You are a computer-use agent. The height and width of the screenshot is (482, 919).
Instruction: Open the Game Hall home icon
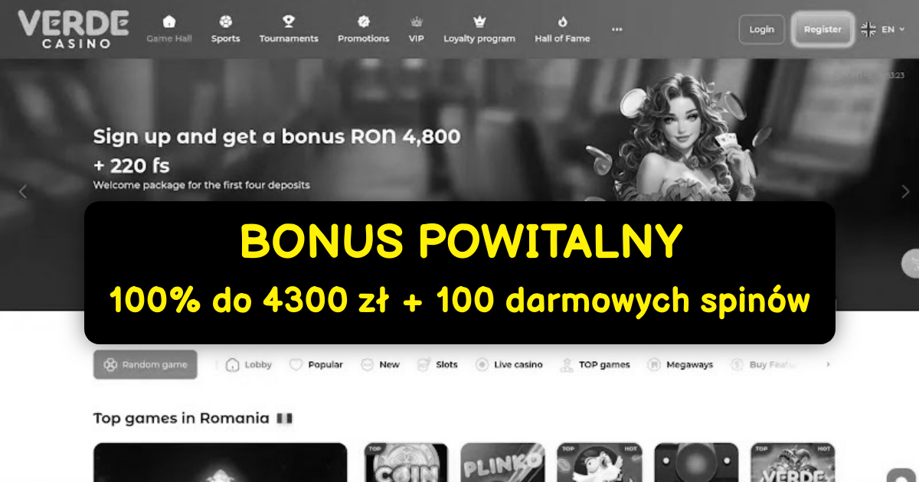169,21
